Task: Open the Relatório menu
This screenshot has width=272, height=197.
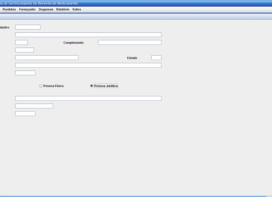Action: point(63,9)
